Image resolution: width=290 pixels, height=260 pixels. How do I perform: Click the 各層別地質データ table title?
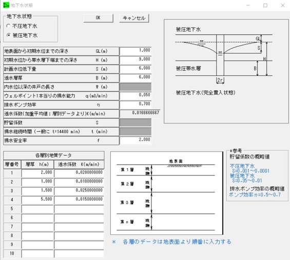[53, 155]
